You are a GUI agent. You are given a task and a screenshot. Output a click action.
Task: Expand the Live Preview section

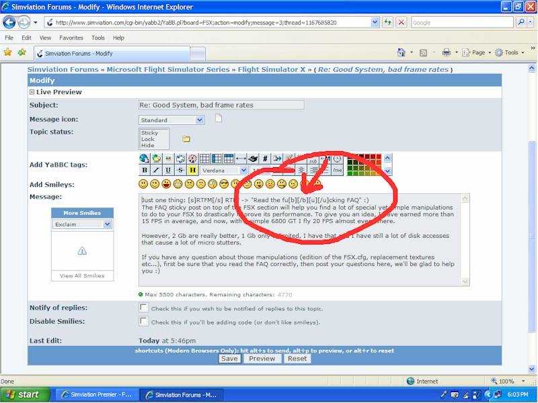32,92
